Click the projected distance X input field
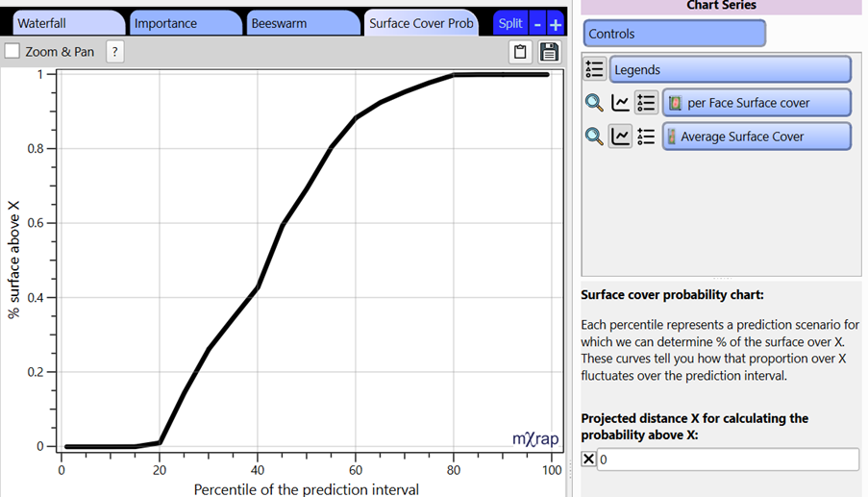The image size is (868, 497). point(728,460)
